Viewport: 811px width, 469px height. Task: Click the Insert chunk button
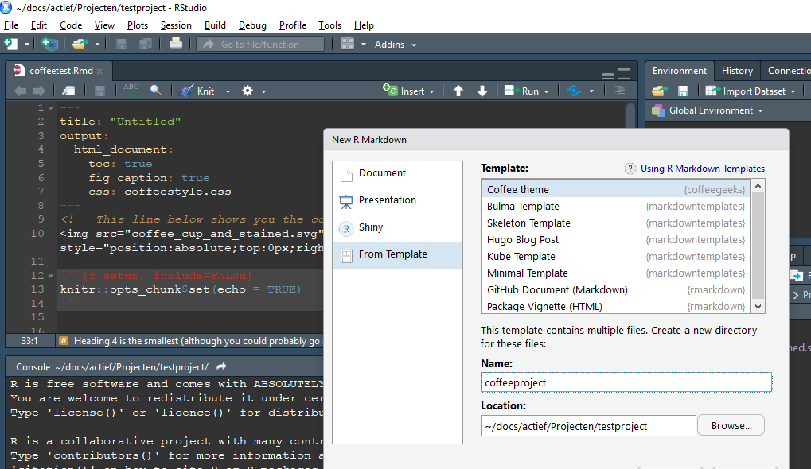[x=408, y=91]
